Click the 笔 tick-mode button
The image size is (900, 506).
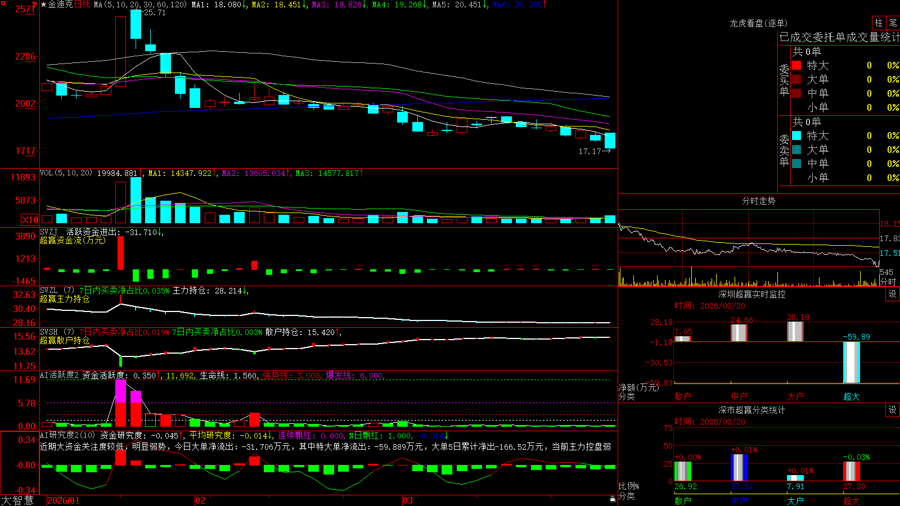tap(893, 22)
